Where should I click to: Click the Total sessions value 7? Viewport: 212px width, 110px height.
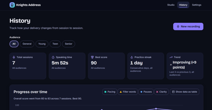(x=14, y=63)
